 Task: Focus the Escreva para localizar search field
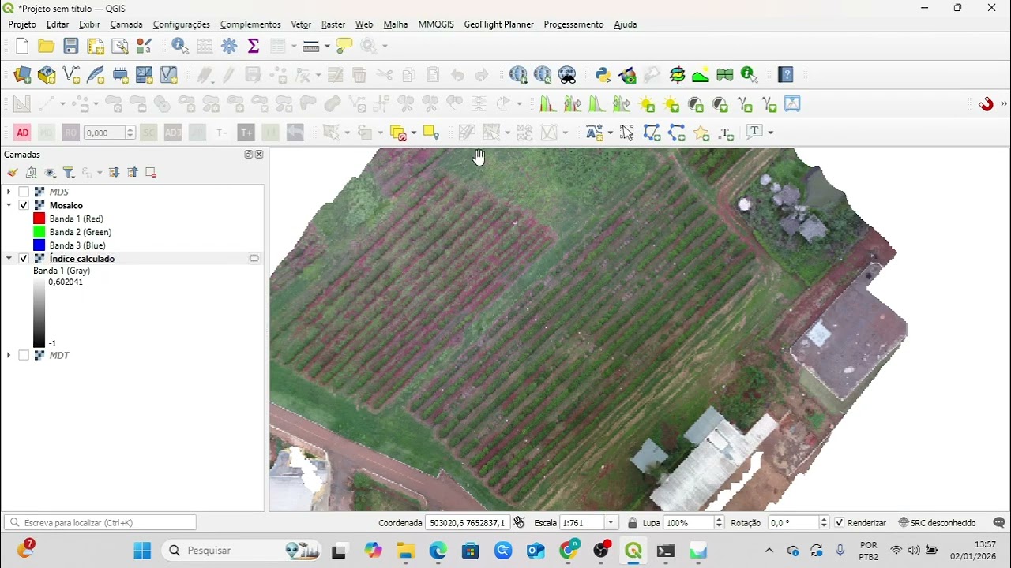100,522
